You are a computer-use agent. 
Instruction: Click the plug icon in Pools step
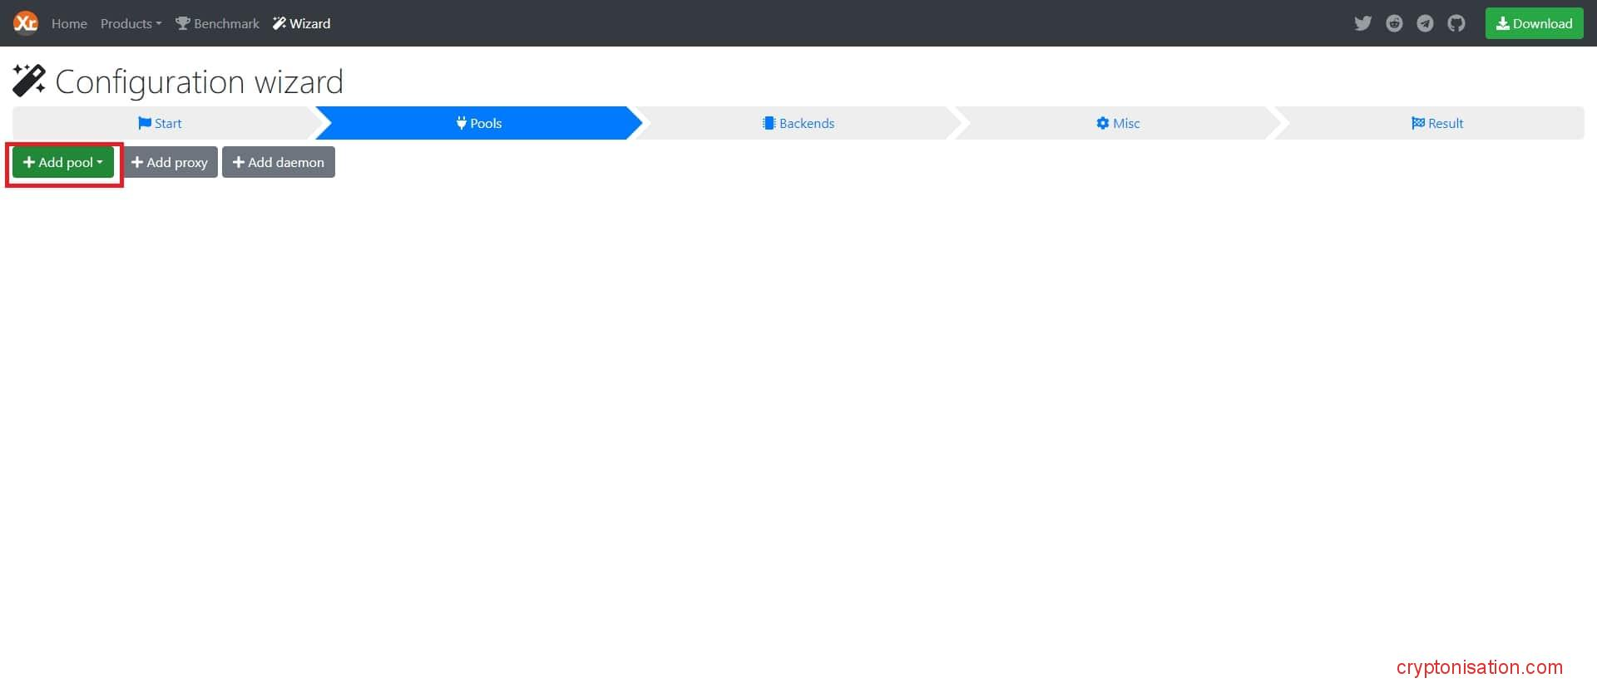461,123
